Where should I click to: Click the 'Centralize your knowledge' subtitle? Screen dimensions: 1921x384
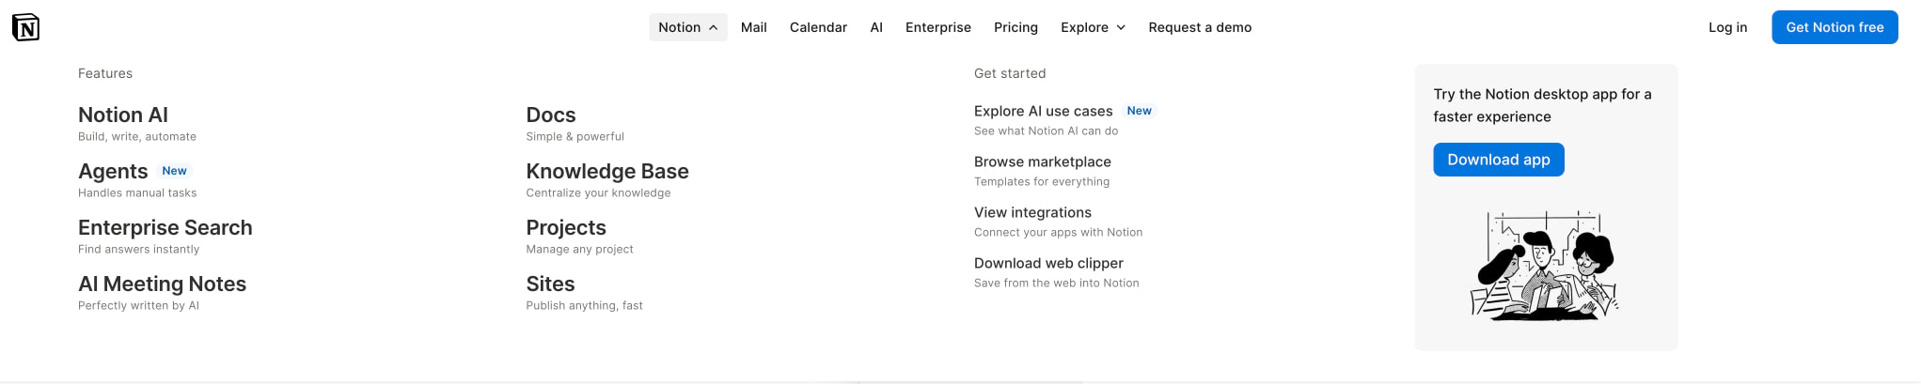pyautogui.click(x=599, y=192)
